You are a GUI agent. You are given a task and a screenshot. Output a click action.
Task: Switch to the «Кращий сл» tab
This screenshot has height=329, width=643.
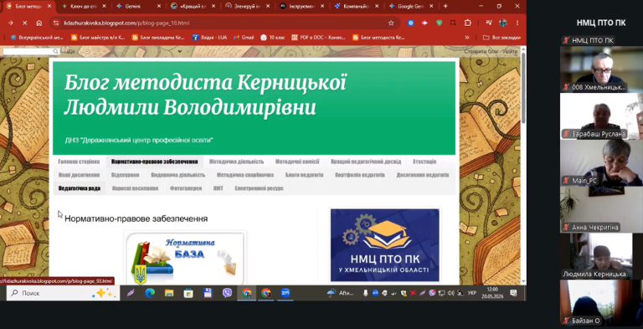192,6
